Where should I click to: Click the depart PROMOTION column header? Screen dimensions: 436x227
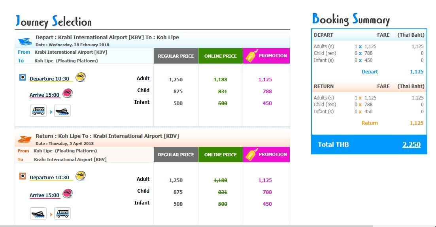tap(266, 56)
